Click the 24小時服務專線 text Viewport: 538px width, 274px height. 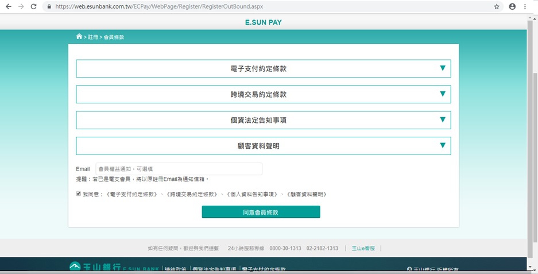(x=246, y=248)
